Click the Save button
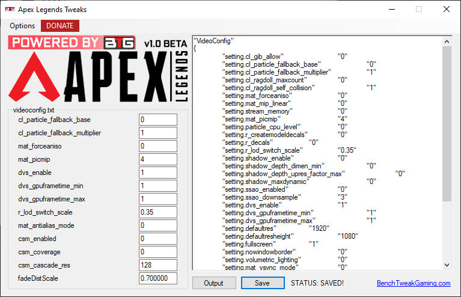This screenshot has height=297, width=461. 263,283
